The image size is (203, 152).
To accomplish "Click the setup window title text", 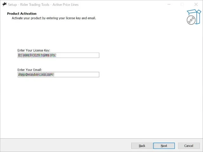I will (43, 4).
